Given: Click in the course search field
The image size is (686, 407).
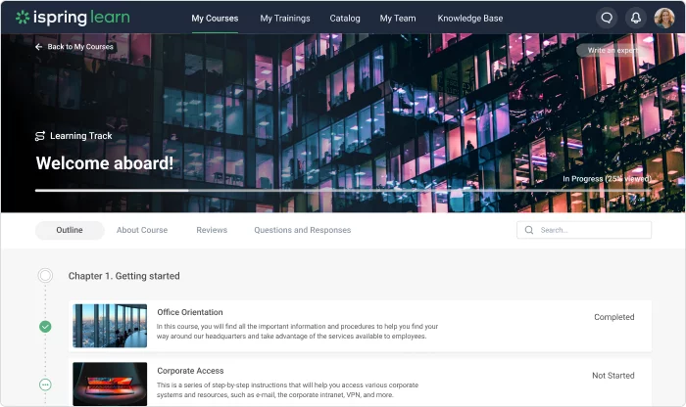Looking at the screenshot, I should tap(584, 230).
